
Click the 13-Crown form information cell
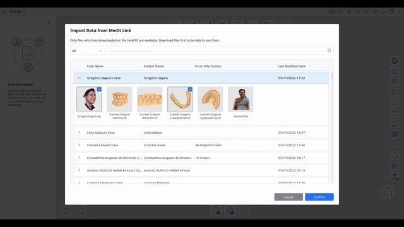202,158
